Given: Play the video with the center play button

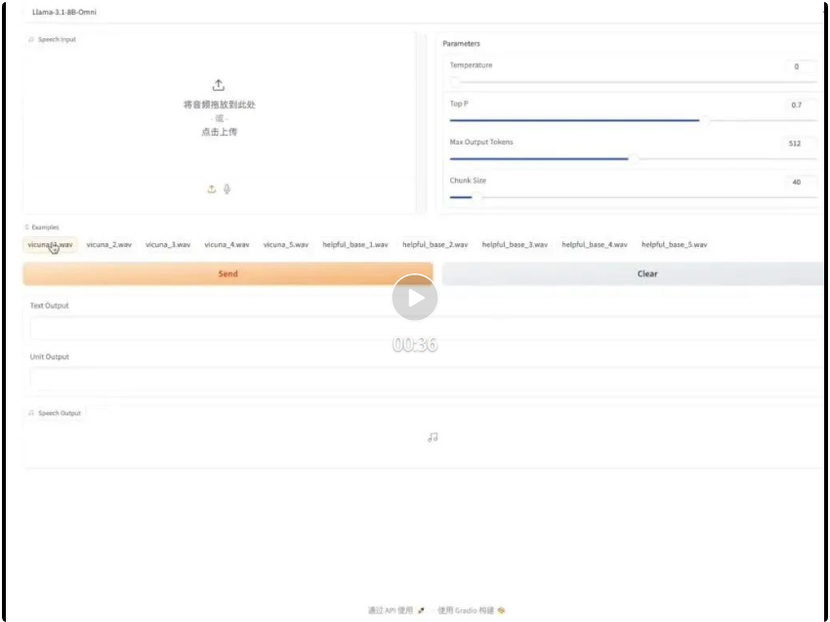Looking at the screenshot, I should pyautogui.click(x=415, y=298).
